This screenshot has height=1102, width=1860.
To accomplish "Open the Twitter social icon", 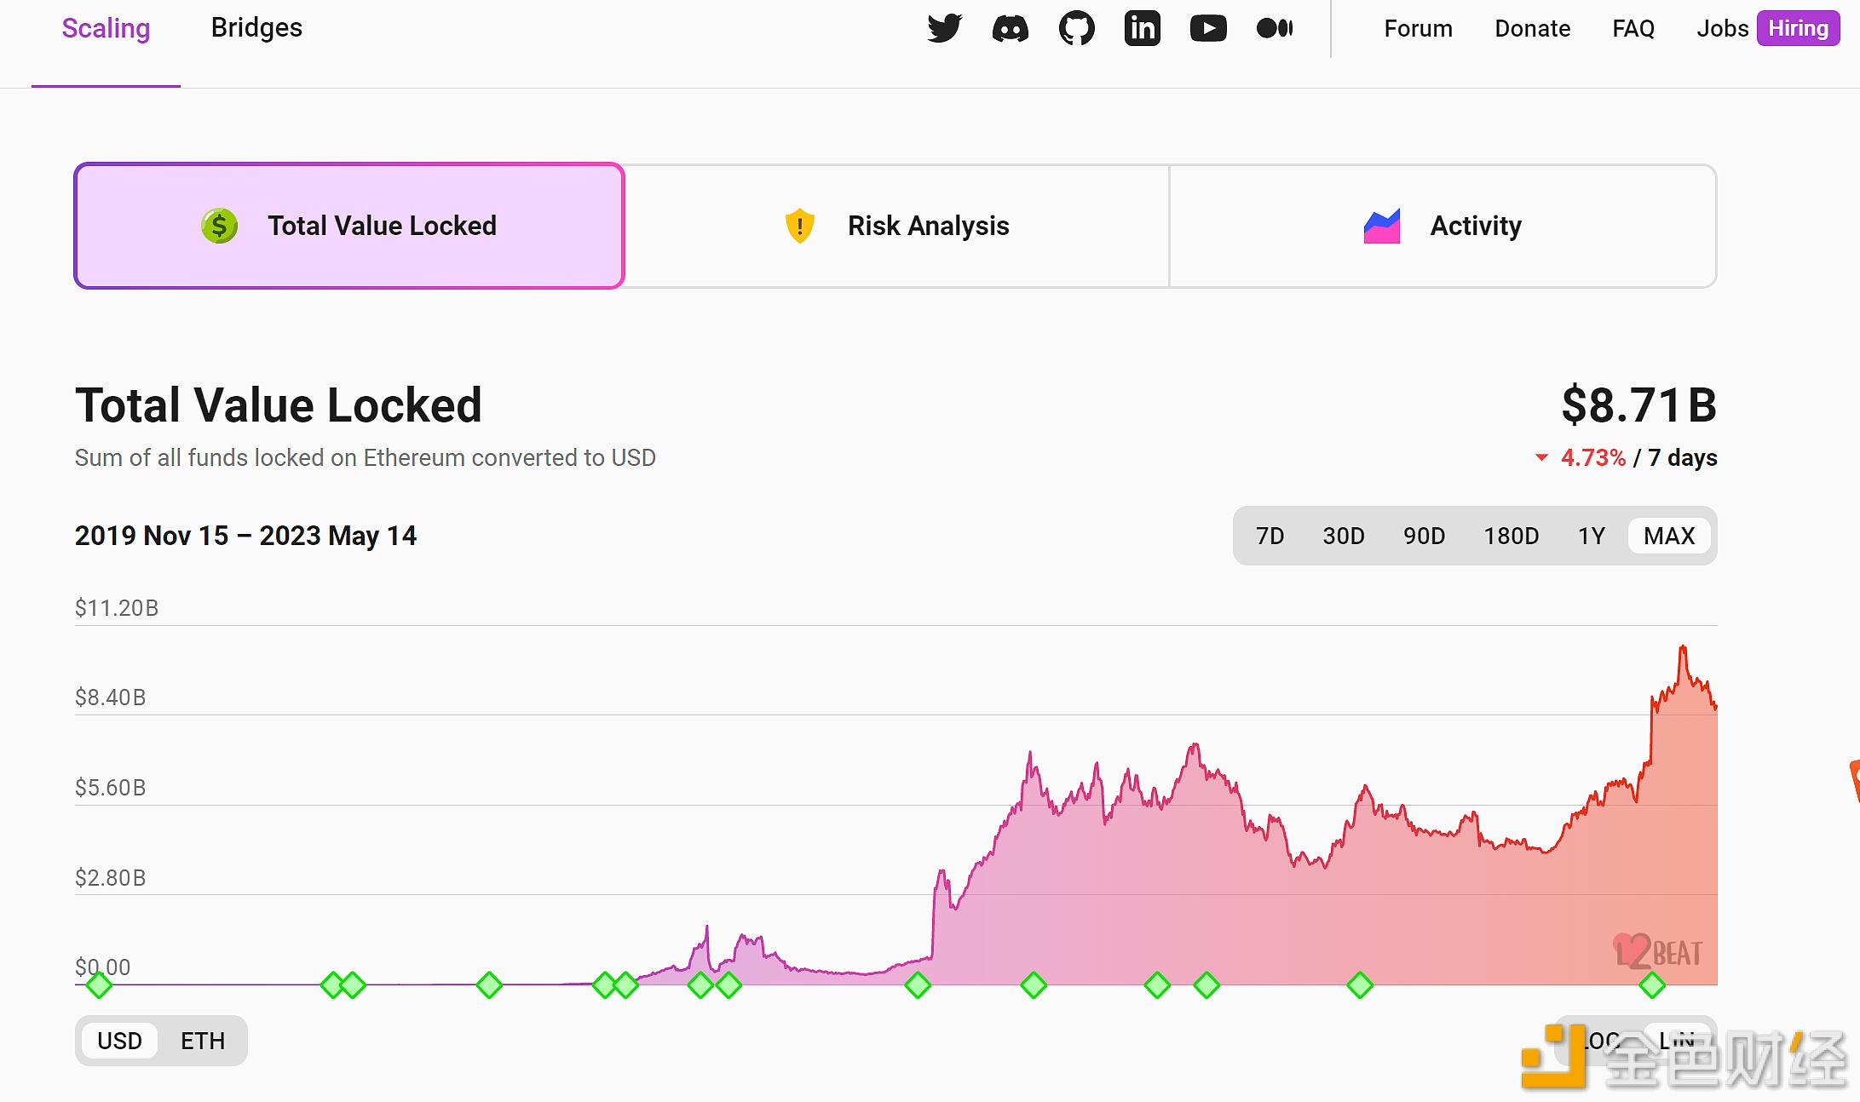I will tap(944, 28).
